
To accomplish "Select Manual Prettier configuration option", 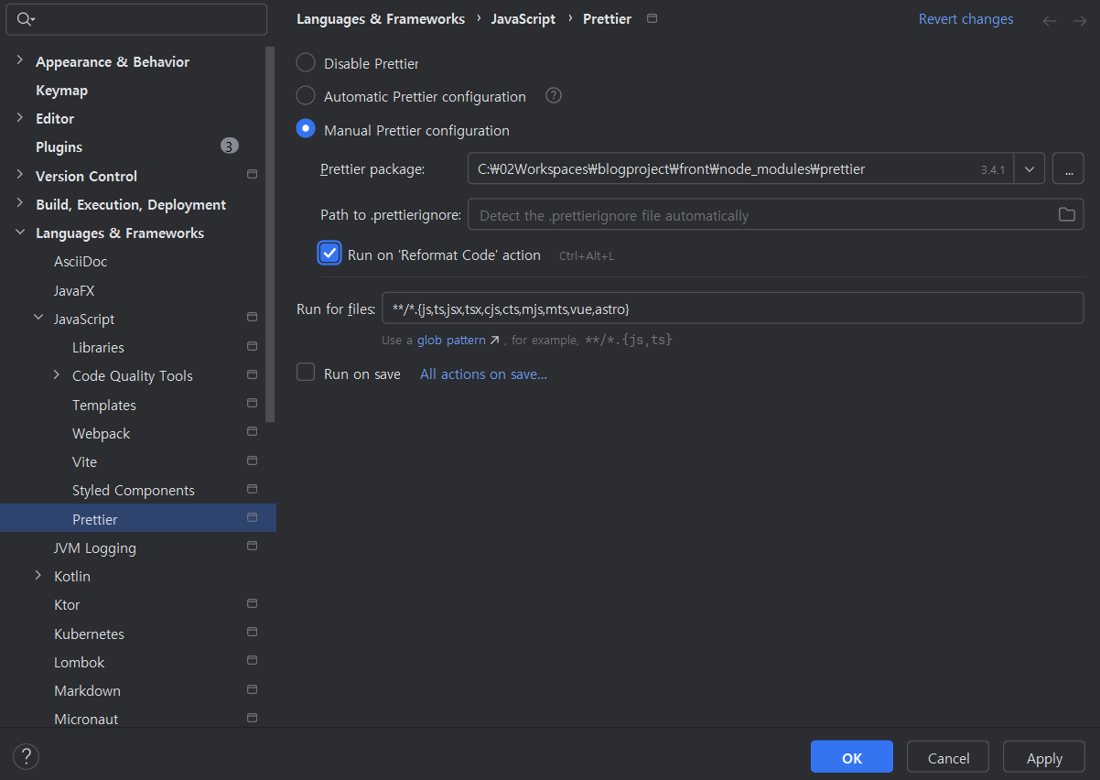I will 306,129.
